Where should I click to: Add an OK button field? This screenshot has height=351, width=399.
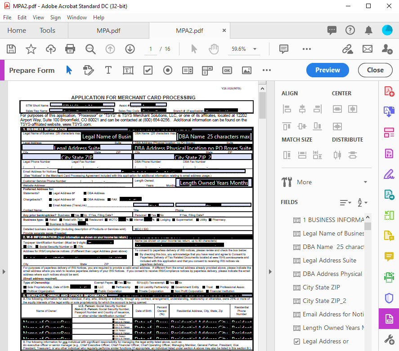[227, 70]
